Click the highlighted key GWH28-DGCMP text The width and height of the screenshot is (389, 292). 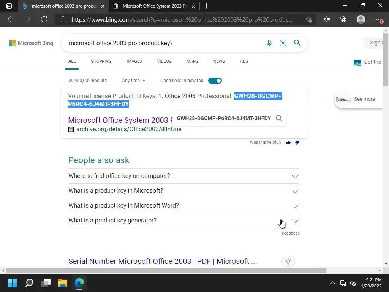coord(258,96)
